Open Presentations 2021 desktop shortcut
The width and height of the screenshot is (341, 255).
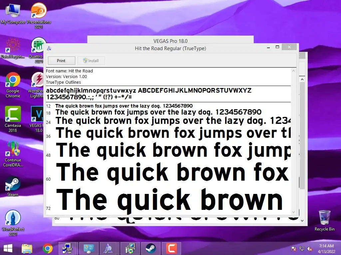click(x=39, y=16)
